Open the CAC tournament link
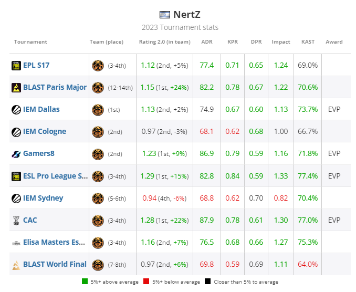 [x=30, y=220]
